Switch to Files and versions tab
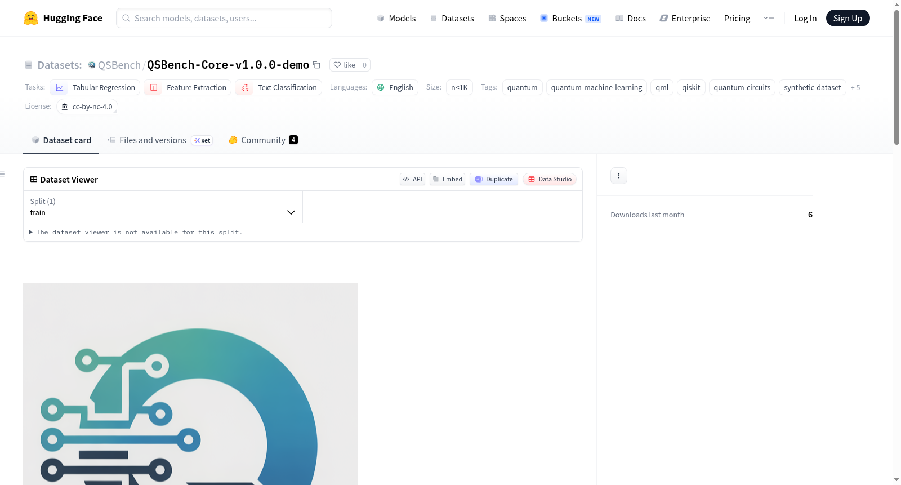Viewport: 901px width, 485px height. [x=160, y=140]
